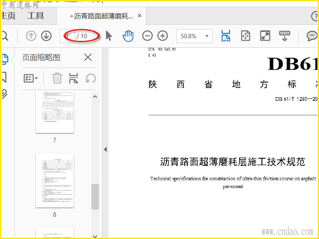
Task: Click the text 'ICS 83.040.01'
Action: (x=162, y=49)
